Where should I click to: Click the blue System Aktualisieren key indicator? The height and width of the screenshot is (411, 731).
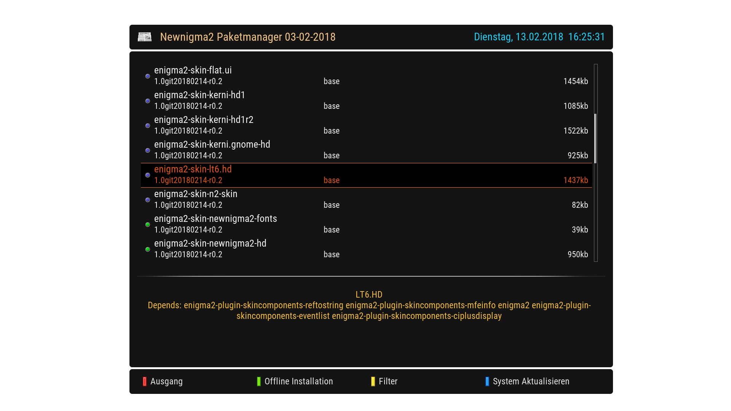[487, 381]
